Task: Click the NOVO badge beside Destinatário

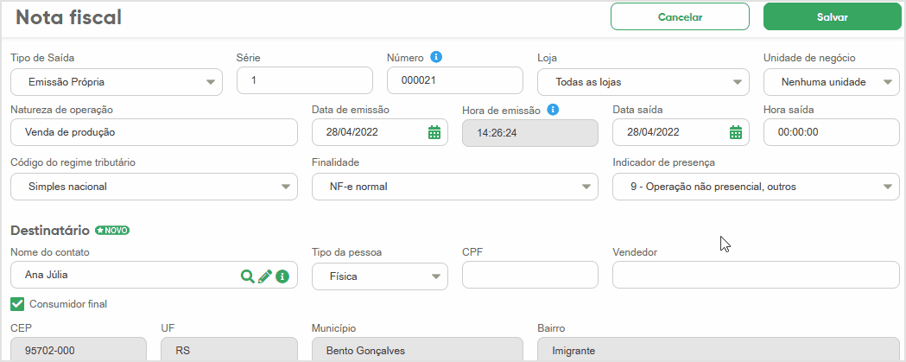Action: pos(112,231)
